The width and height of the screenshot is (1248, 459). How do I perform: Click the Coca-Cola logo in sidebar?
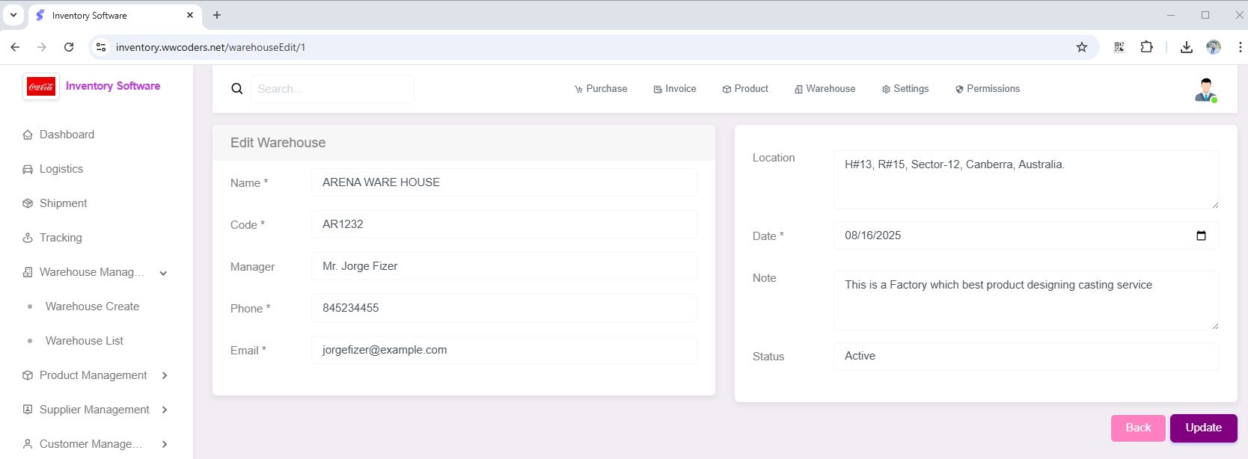click(41, 87)
